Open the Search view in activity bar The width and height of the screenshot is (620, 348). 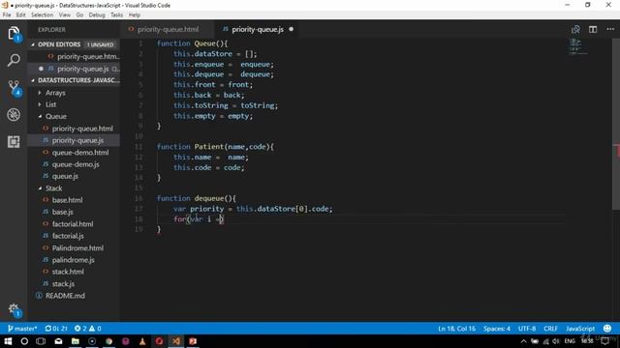pos(14,60)
